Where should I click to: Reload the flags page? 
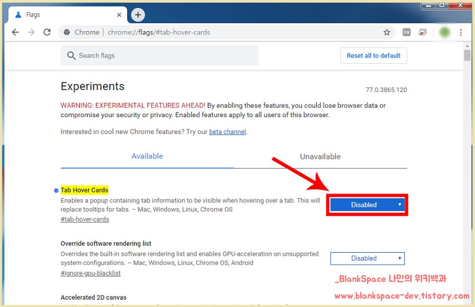pos(47,32)
